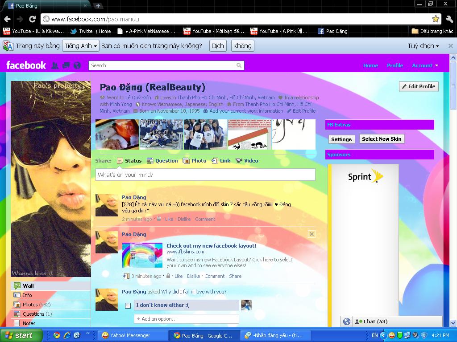
Task: Open YouTube - A Pink bookmark
Action: pyautogui.click(x=279, y=31)
